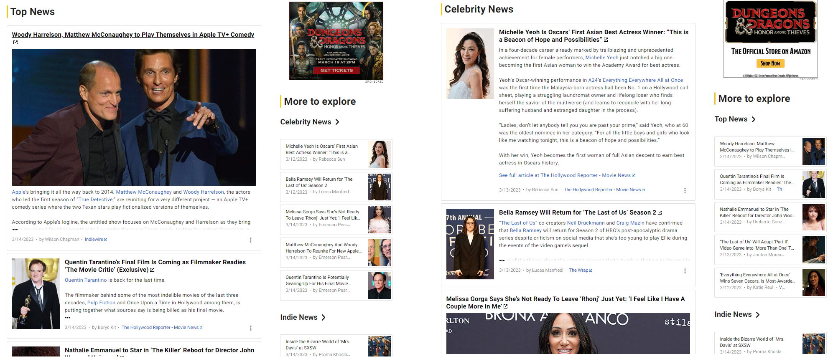Open 'See full article at The Hollywood Reporter' link
Screen dimensions: 833x364
(x=567, y=175)
